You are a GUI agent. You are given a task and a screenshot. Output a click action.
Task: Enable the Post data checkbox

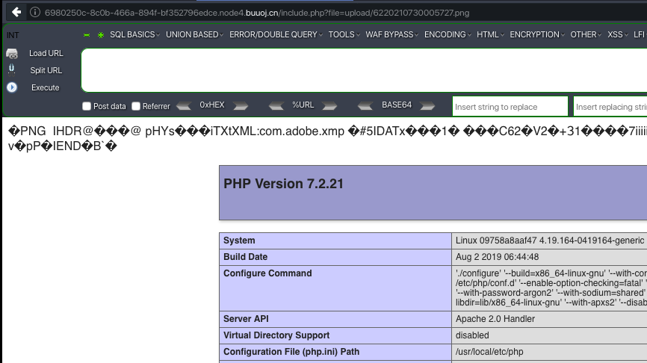coord(86,106)
